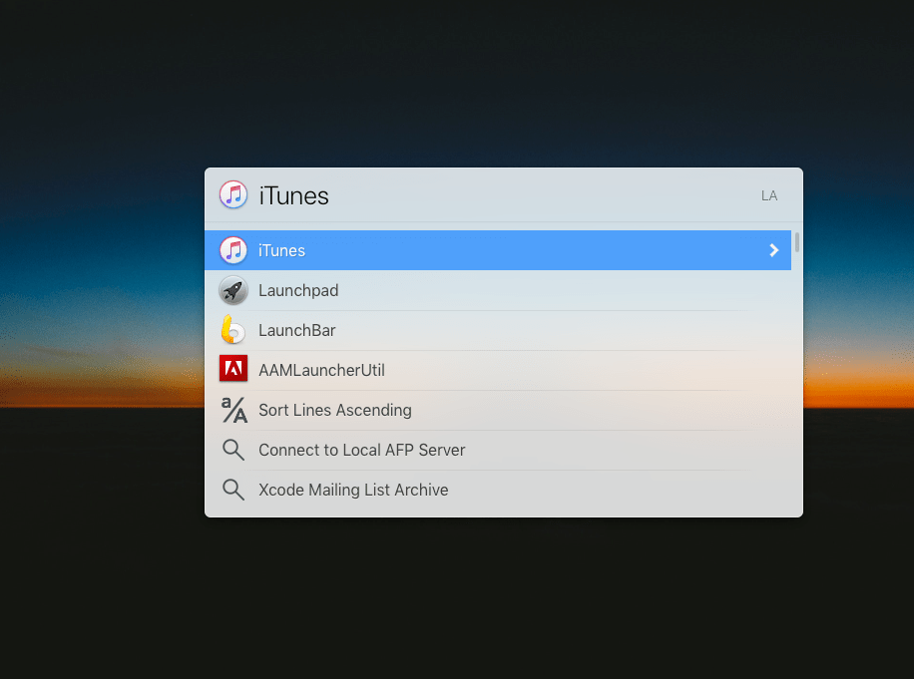
Task: Choose Sort Lines Ascending action
Action: [x=498, y=410]
